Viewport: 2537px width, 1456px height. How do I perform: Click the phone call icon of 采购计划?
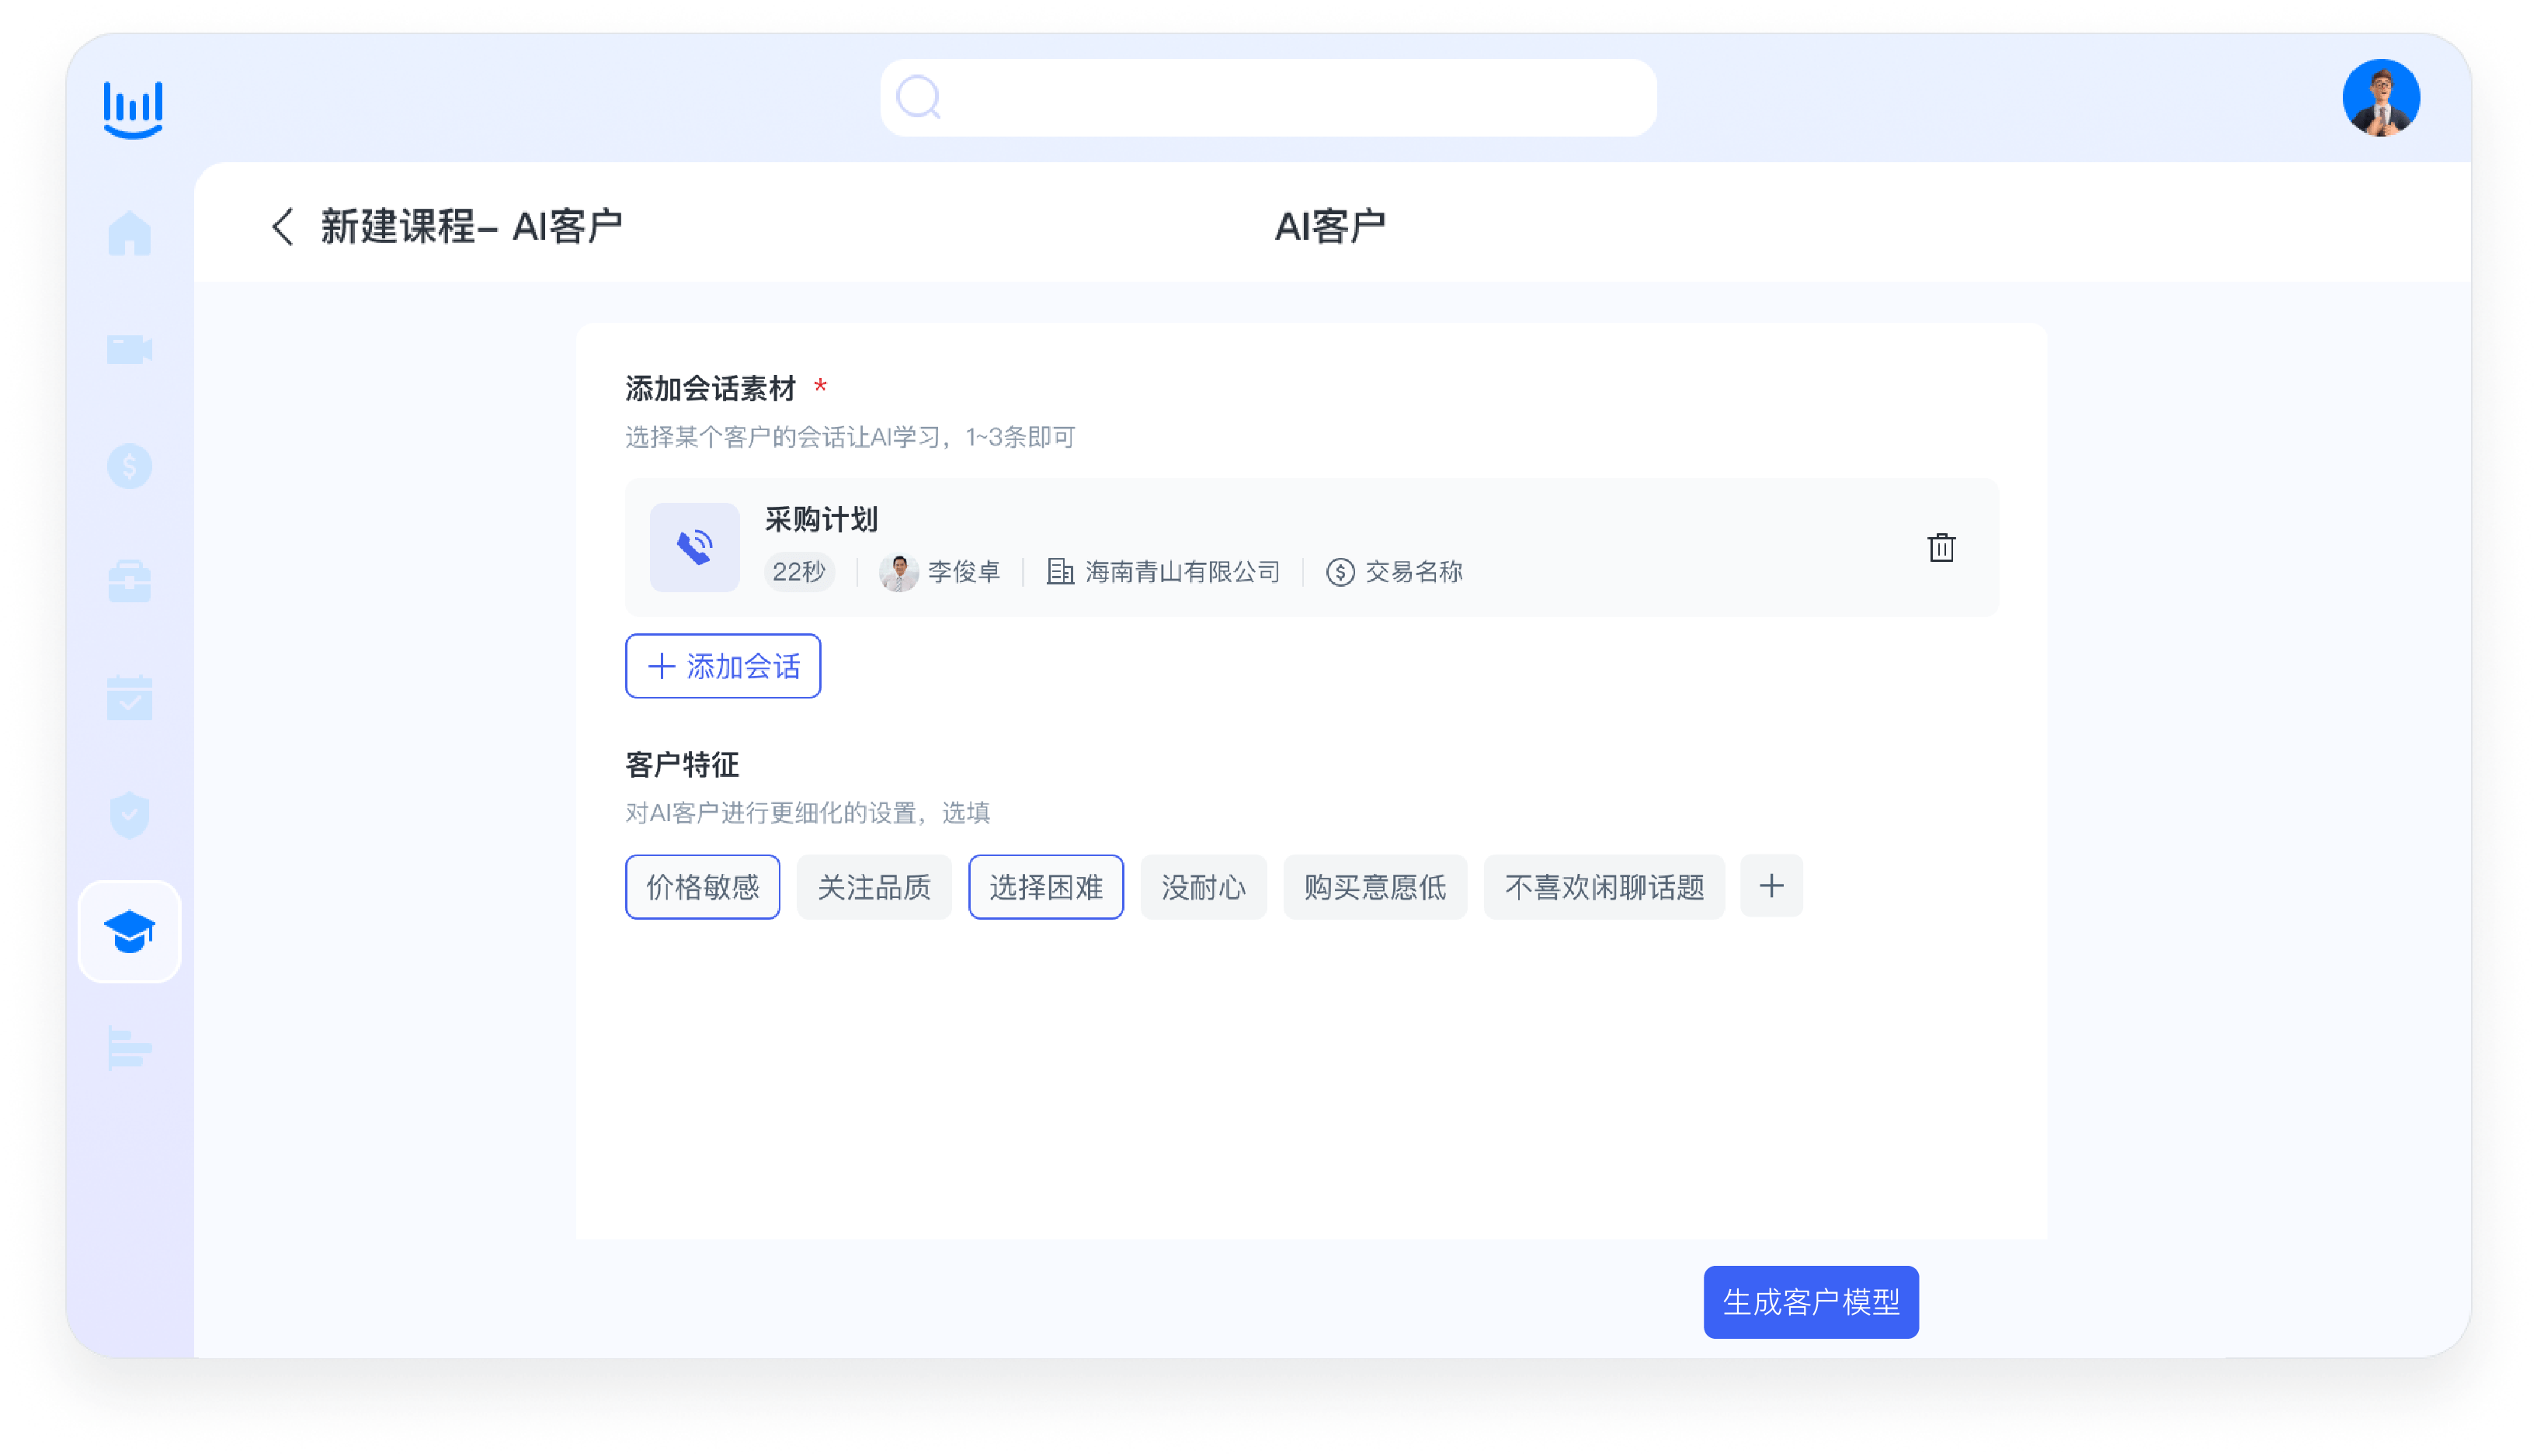(694, 547)
